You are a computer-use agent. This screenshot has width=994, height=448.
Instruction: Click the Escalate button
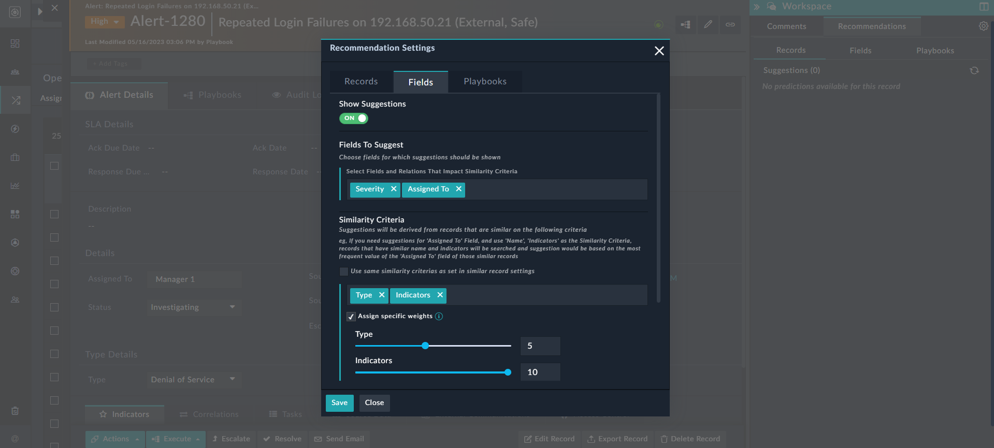(x=231, y=439)
